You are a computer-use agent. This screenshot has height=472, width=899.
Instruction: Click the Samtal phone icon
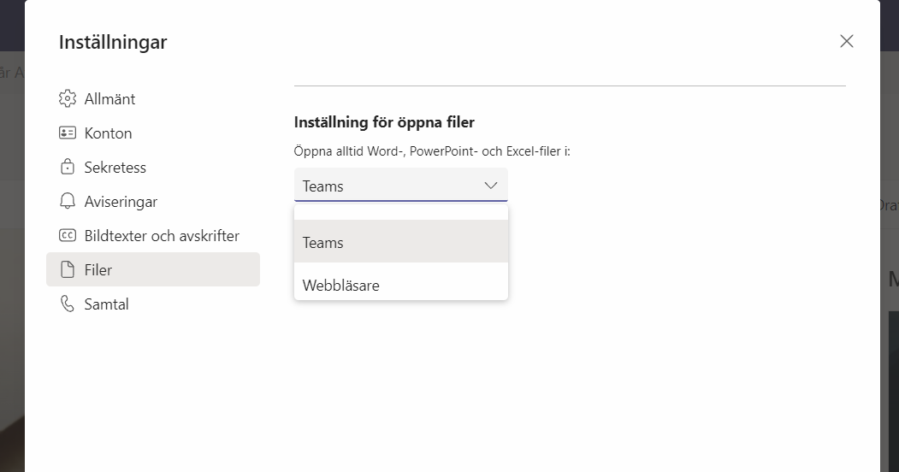tap(67, 304)
